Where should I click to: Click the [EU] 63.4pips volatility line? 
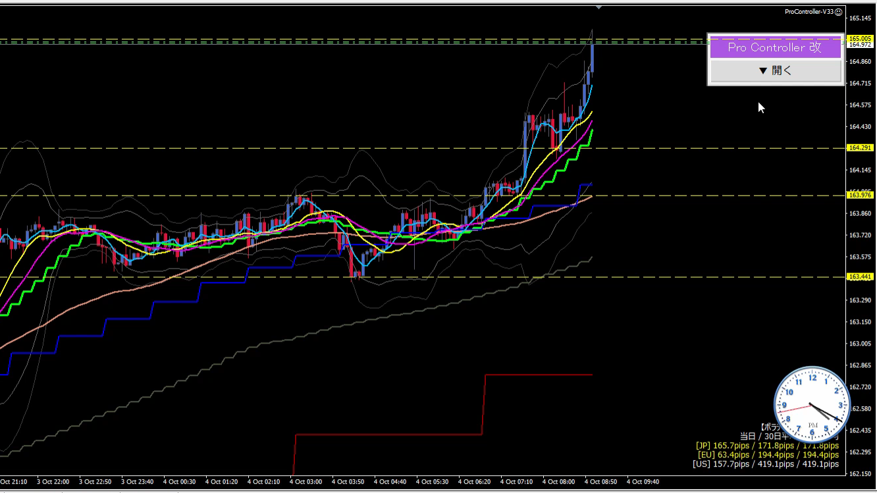(768, 455)
